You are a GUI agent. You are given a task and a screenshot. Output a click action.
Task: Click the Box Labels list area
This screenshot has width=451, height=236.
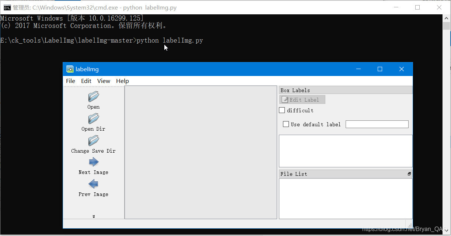(x=346, y=151)
